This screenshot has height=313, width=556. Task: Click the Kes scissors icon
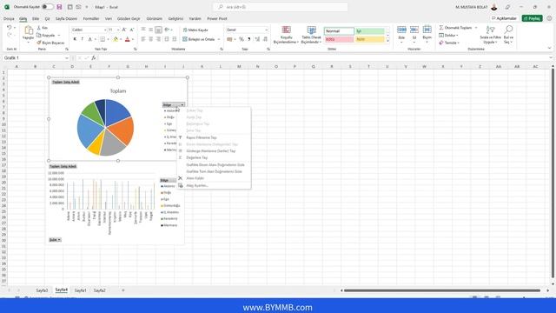pyautogui.click(x=39, y=28)
